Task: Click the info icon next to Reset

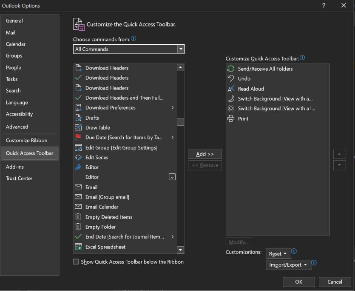Action: coord(294,251)
